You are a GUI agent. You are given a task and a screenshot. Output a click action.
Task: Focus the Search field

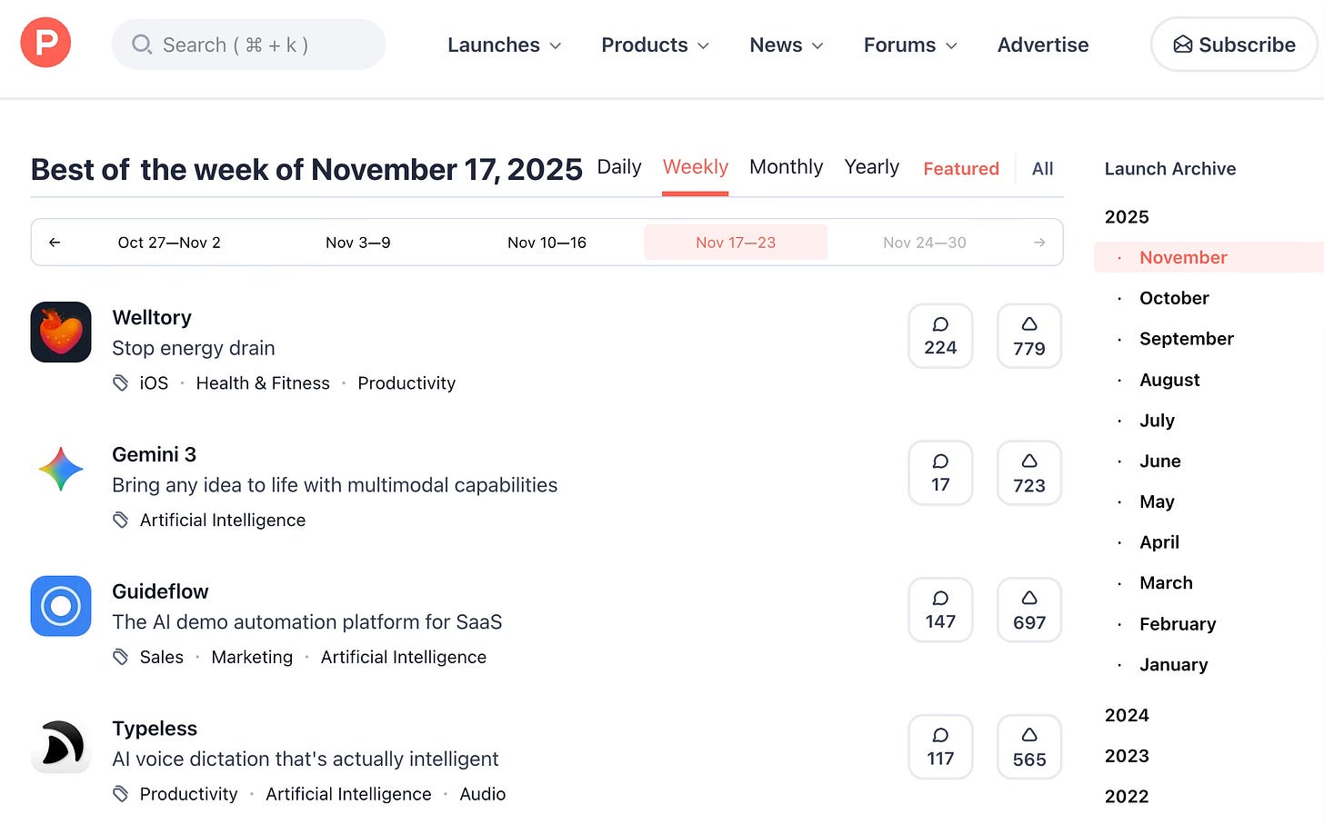248,45
